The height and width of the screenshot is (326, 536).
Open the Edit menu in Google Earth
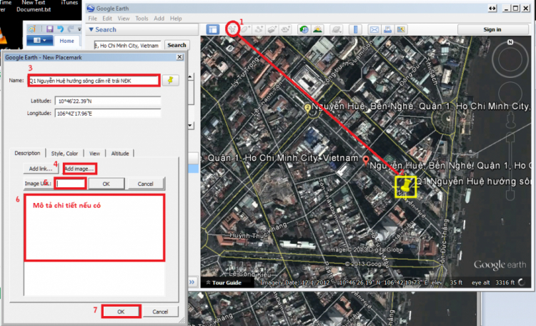point(107,19)
